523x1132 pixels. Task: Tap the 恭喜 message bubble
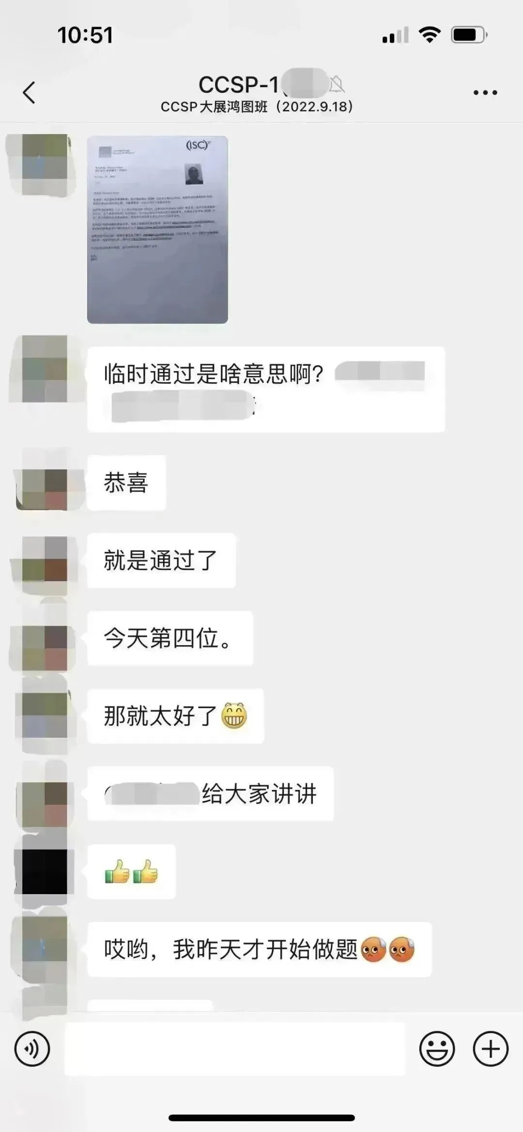point(126,482)
